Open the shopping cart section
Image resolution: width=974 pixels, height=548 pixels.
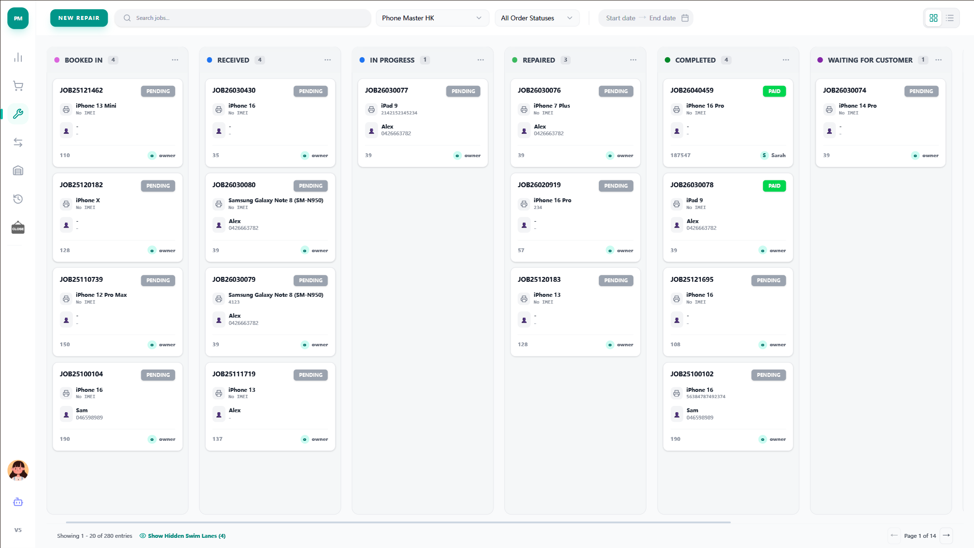point(18,85)
